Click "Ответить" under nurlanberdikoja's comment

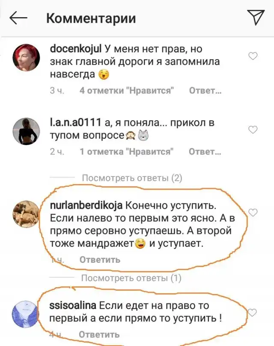(100, 259)
